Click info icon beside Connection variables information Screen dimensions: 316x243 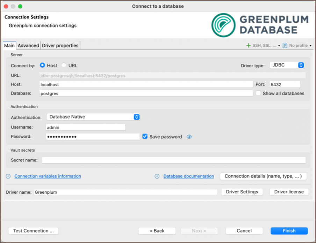[8, 176]
